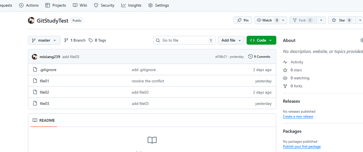Image resolution: width=363 pixels, height=152 pixels.
Task: Open the Packages heading link
Action: pyautogui.click(x=292, y=131)
